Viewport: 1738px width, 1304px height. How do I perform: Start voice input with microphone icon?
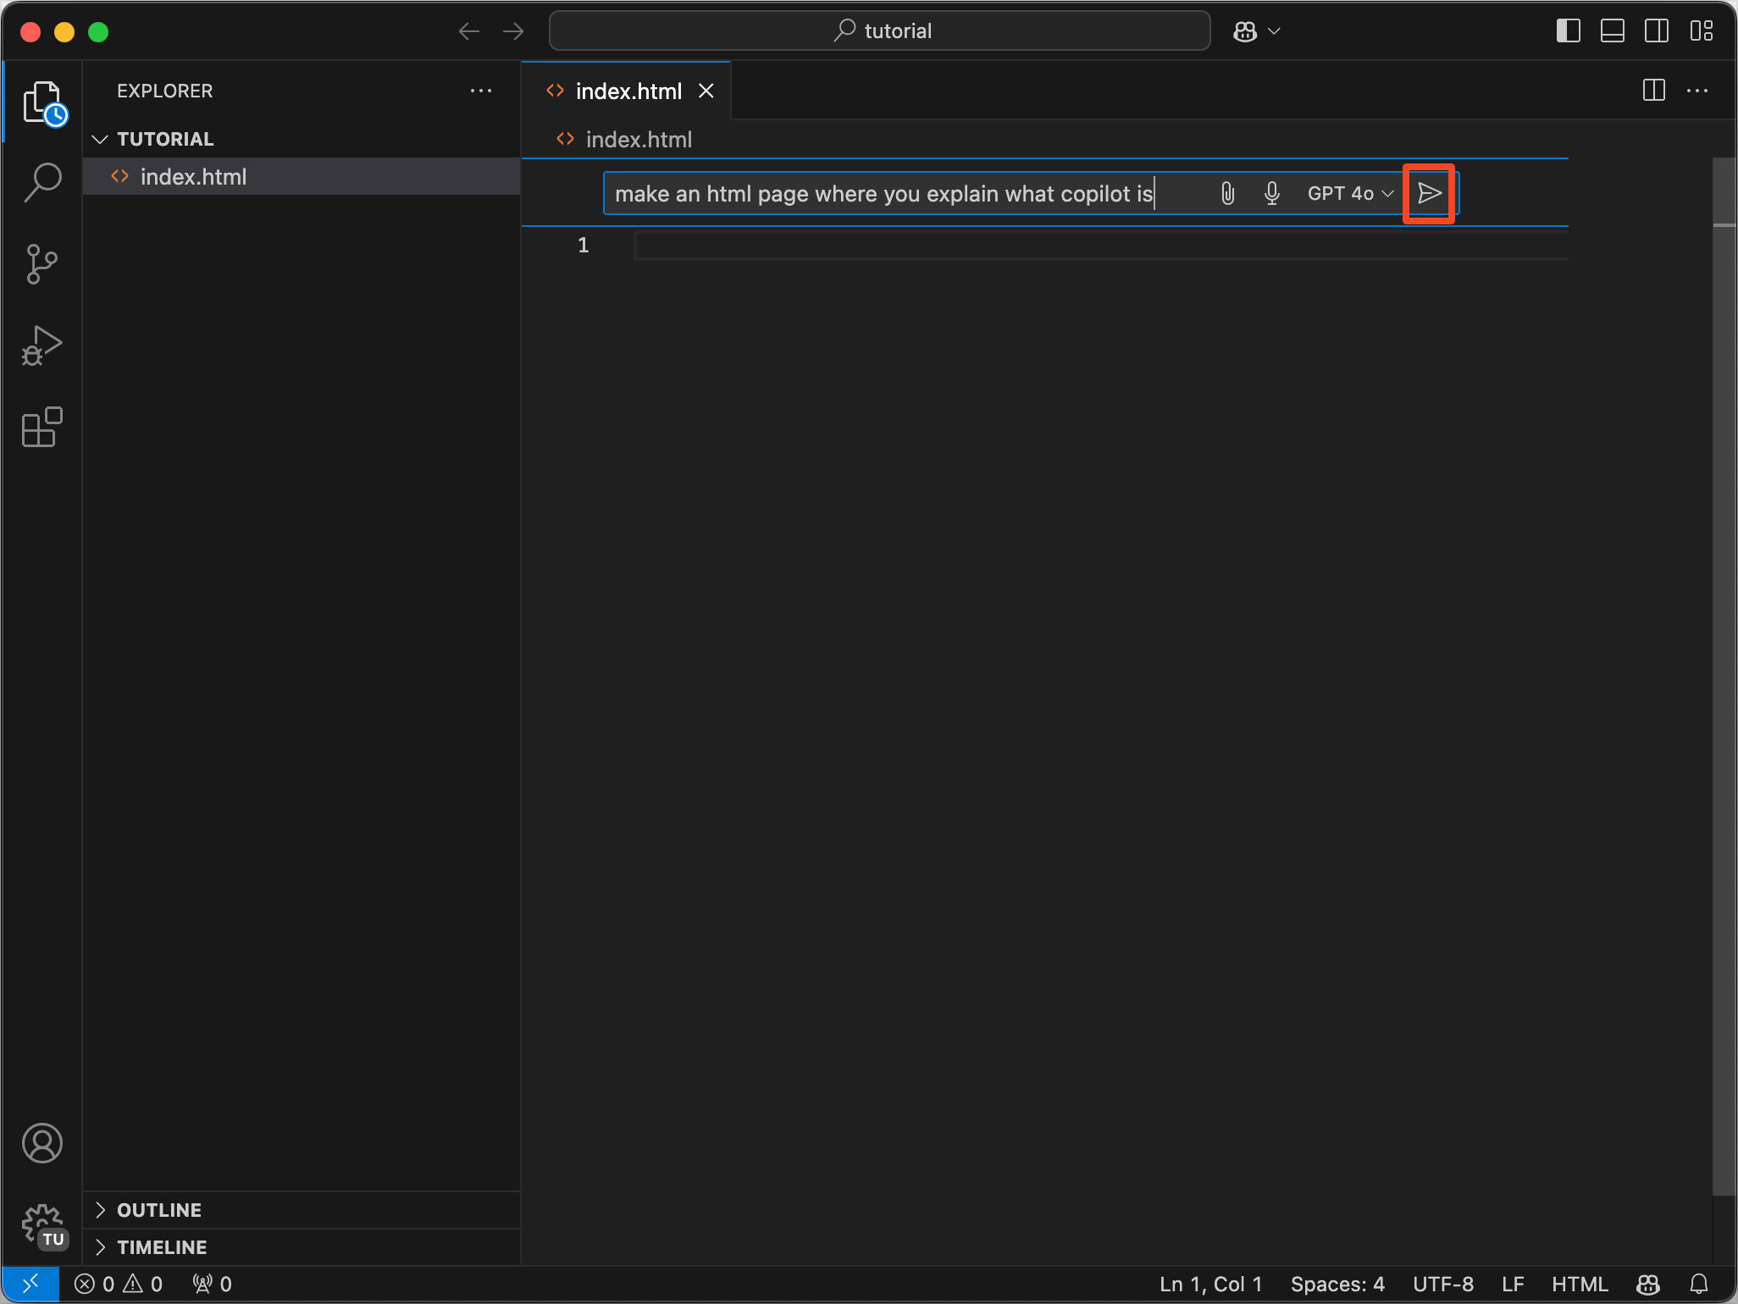tap(1271, 194)
